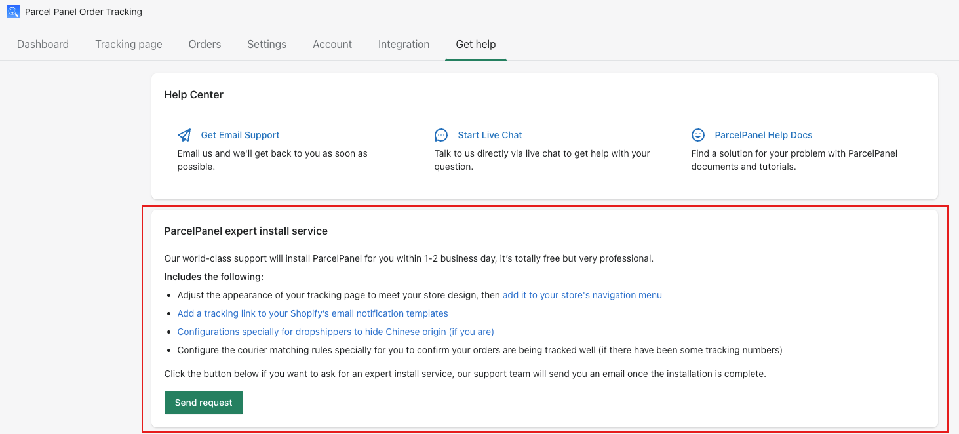The height and width of the screenshot is (434, 959).
Task: Go to the Orders tab
Action: pyautogui.click(x=205, y=44)
